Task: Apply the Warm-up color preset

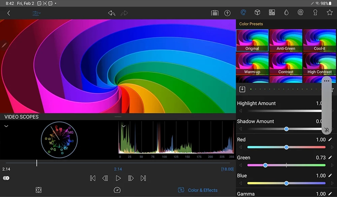Action: click(252, 64)
